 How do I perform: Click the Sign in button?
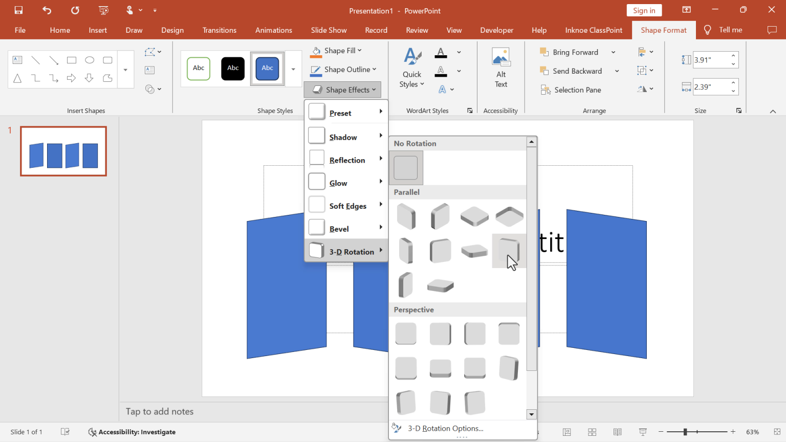644,10
